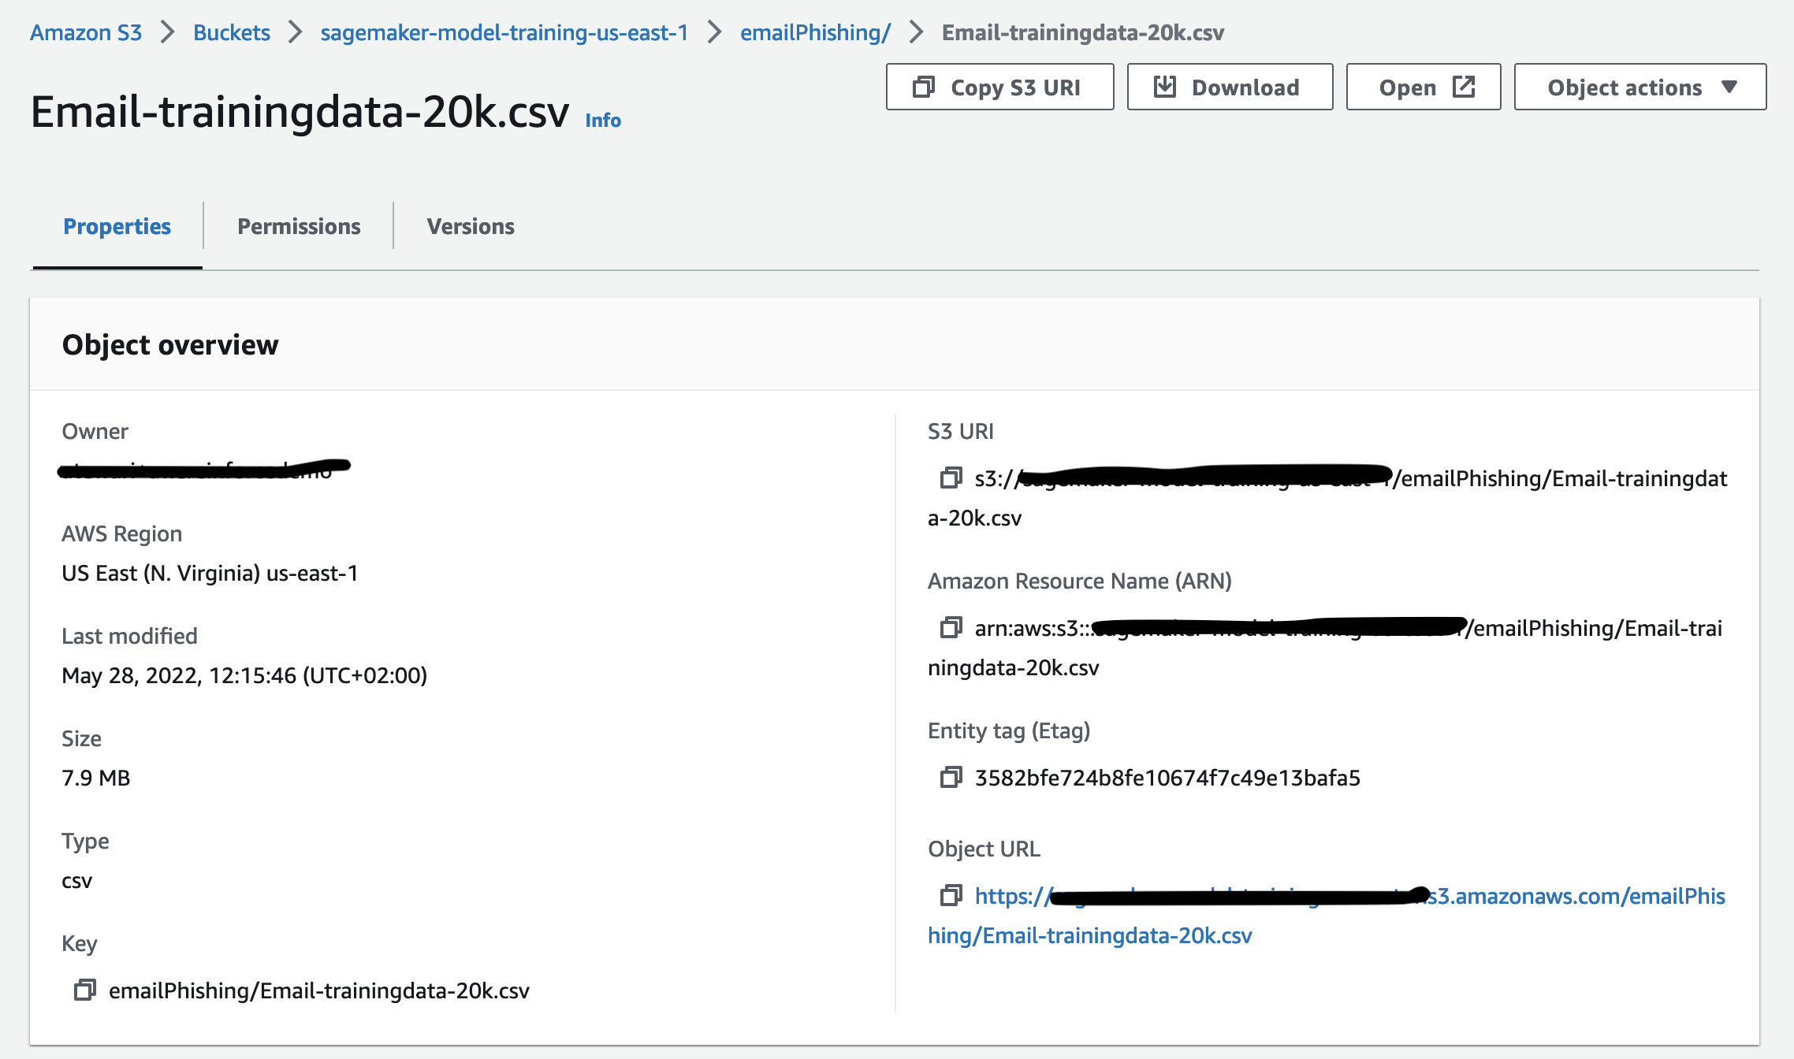
Task: Open the emailPhishing/ folder breadcrumb
Action: click(x=815, y=32)
